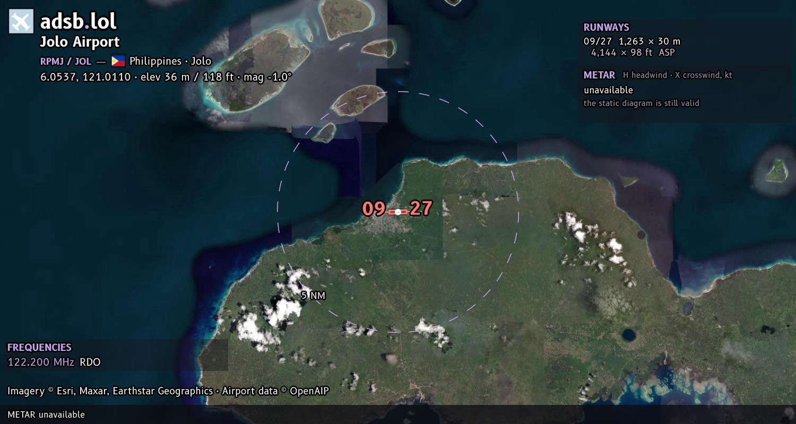This screenshot has width=796, height=424.
Task: Click the 5 NM range ring label
Action: (x=313, y=296)
